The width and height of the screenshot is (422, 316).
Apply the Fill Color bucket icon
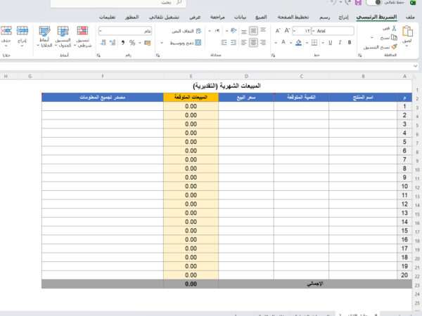click(x=298, y=42)
